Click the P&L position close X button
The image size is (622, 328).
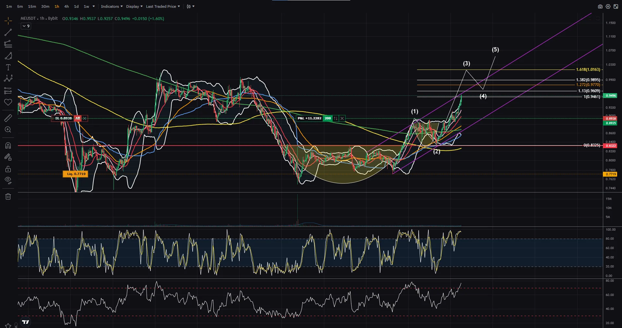342,118
